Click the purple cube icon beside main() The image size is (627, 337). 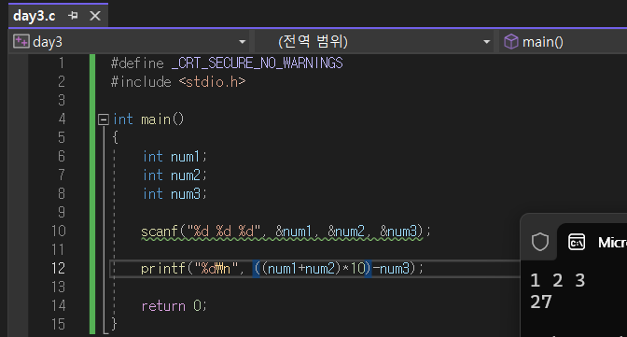pyautogui.click(x=510, y=41)
